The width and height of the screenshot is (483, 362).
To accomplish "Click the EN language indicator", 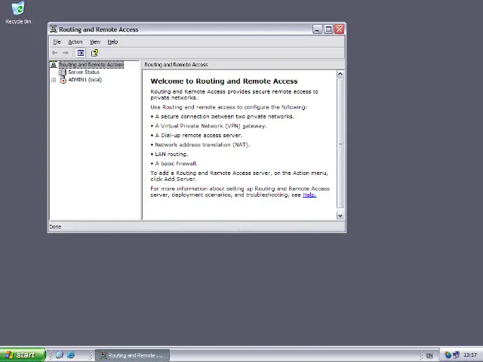I will pos(429,355).
